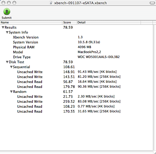Screen dimensions: 156x154
Task: Collapse the System Info section
Action: coord(7,32)
